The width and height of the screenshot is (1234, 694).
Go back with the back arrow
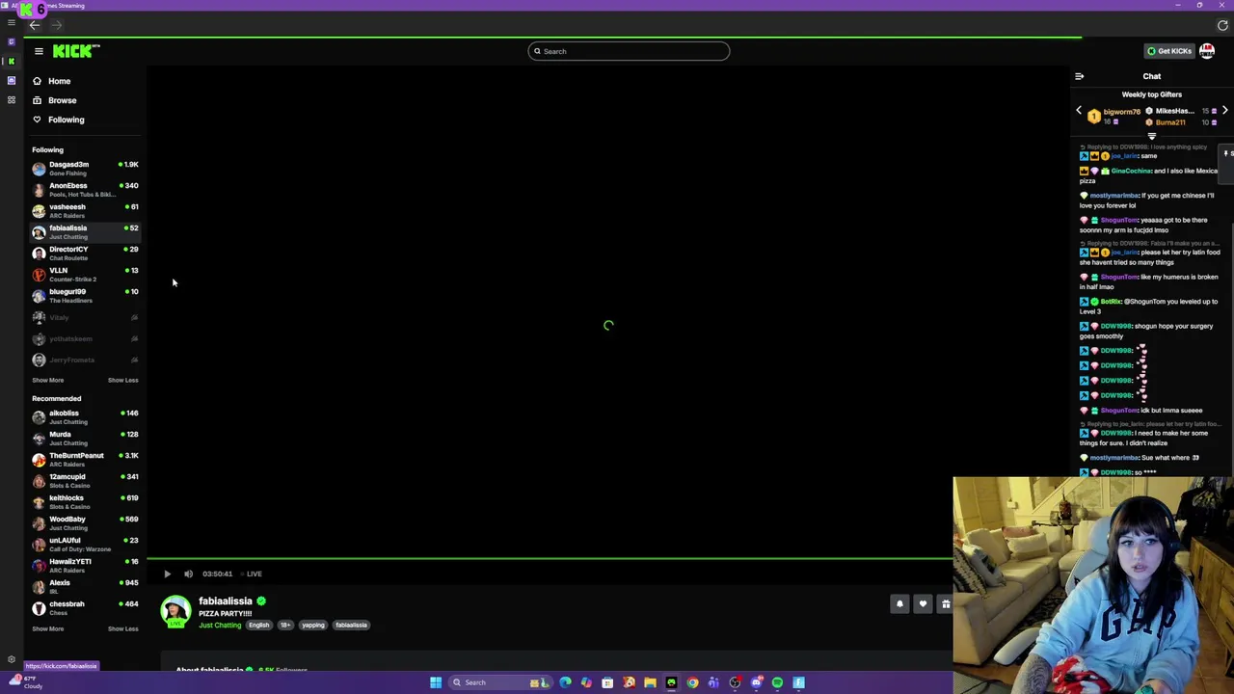tap(35, 25)
